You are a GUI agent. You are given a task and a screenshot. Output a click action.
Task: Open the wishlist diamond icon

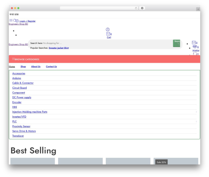(x=195, y=47)
